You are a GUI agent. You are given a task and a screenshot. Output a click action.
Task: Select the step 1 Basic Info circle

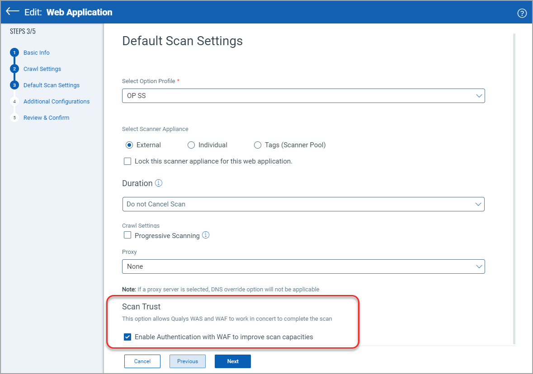pos(14,52)
